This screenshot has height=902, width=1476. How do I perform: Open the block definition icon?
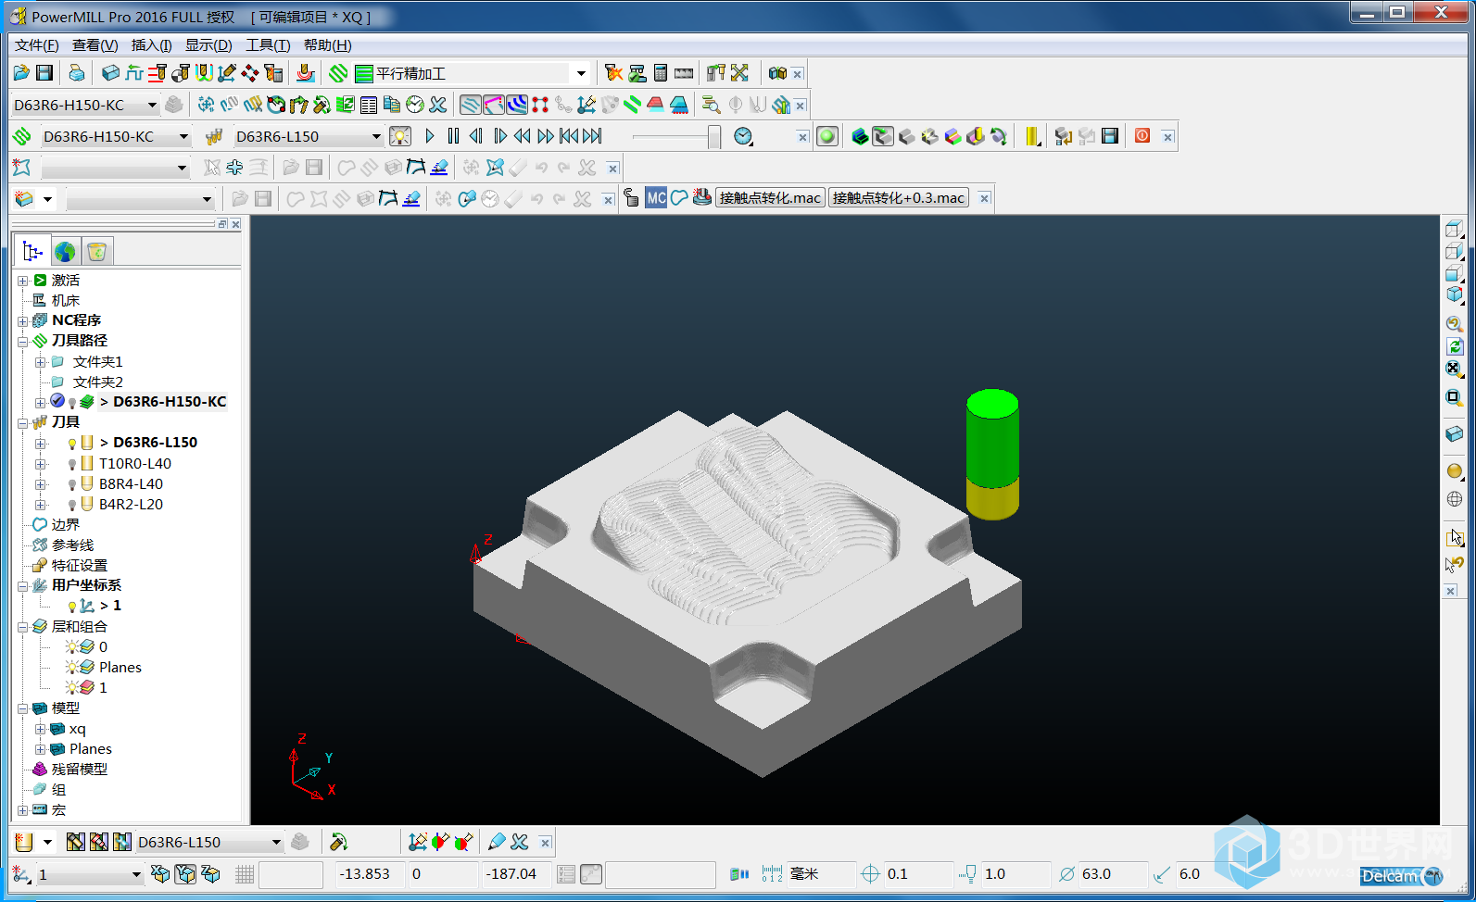(x=110, y=73)
